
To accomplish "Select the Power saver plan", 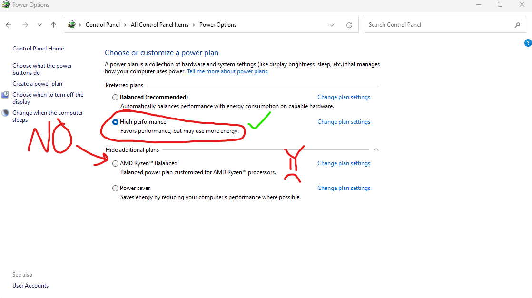I will point(115,189).
